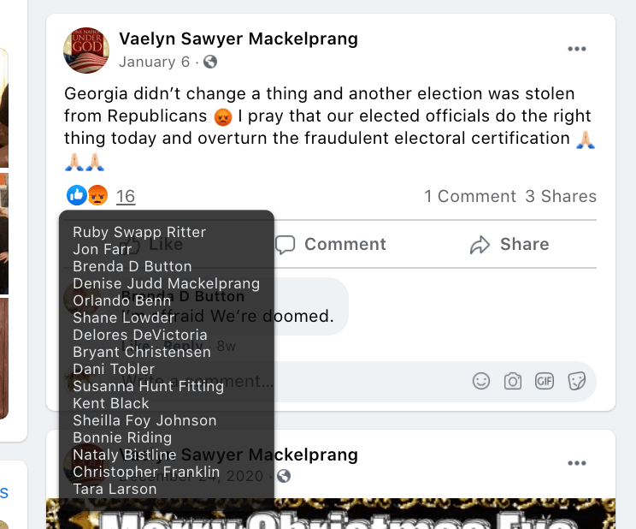636x529 pixels.
Task: Click the emoji icon in comment box
Action: pyautogui.click(x=481, y=381)
